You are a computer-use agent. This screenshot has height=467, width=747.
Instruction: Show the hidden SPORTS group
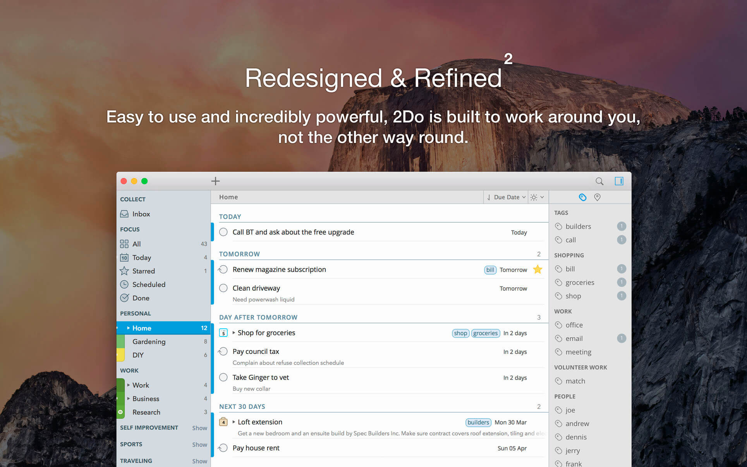(x=199, y=444)
